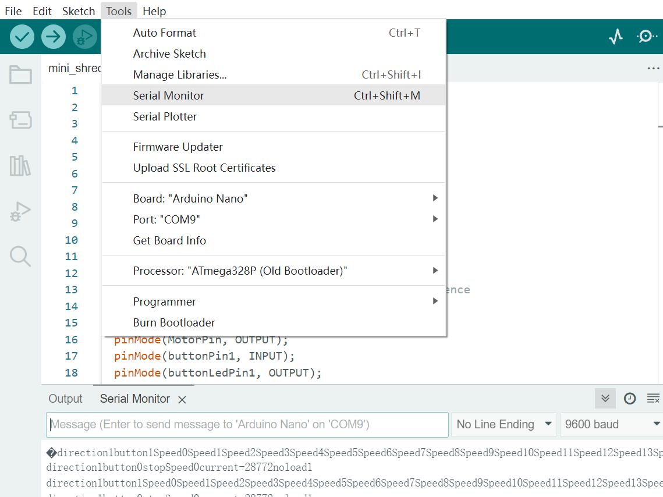663x497 pixels.
Task: Open the No Line Ending dropdown
Action: [x=504, y=424]
